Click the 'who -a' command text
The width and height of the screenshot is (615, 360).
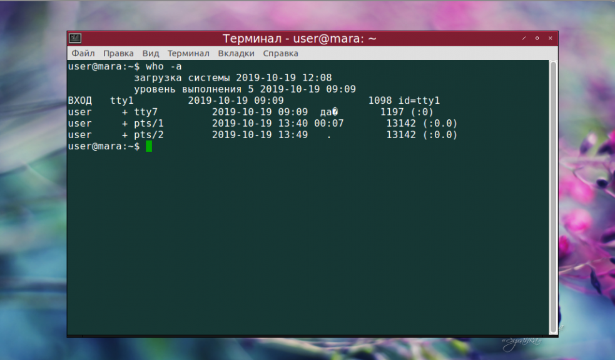point(163,67)
